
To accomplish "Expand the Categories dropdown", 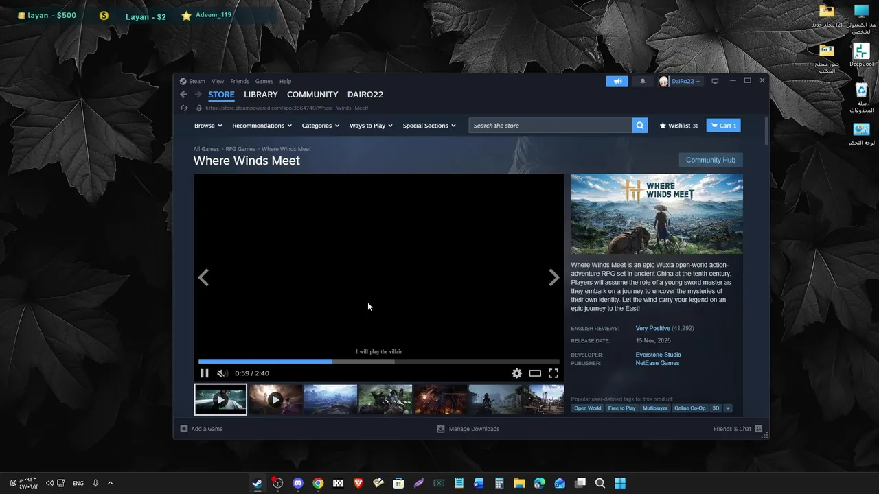I will pos(321,126).
